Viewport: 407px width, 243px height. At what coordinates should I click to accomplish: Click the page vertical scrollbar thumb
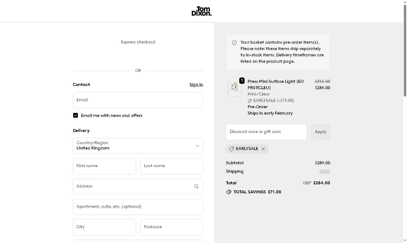point(405,51)
